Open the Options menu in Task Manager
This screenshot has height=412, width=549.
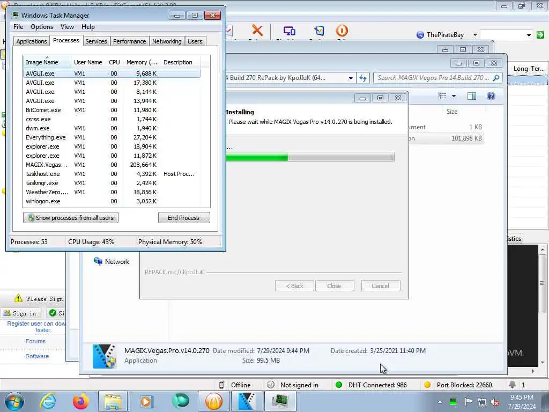pyautogui.click(x=42, y=27)
